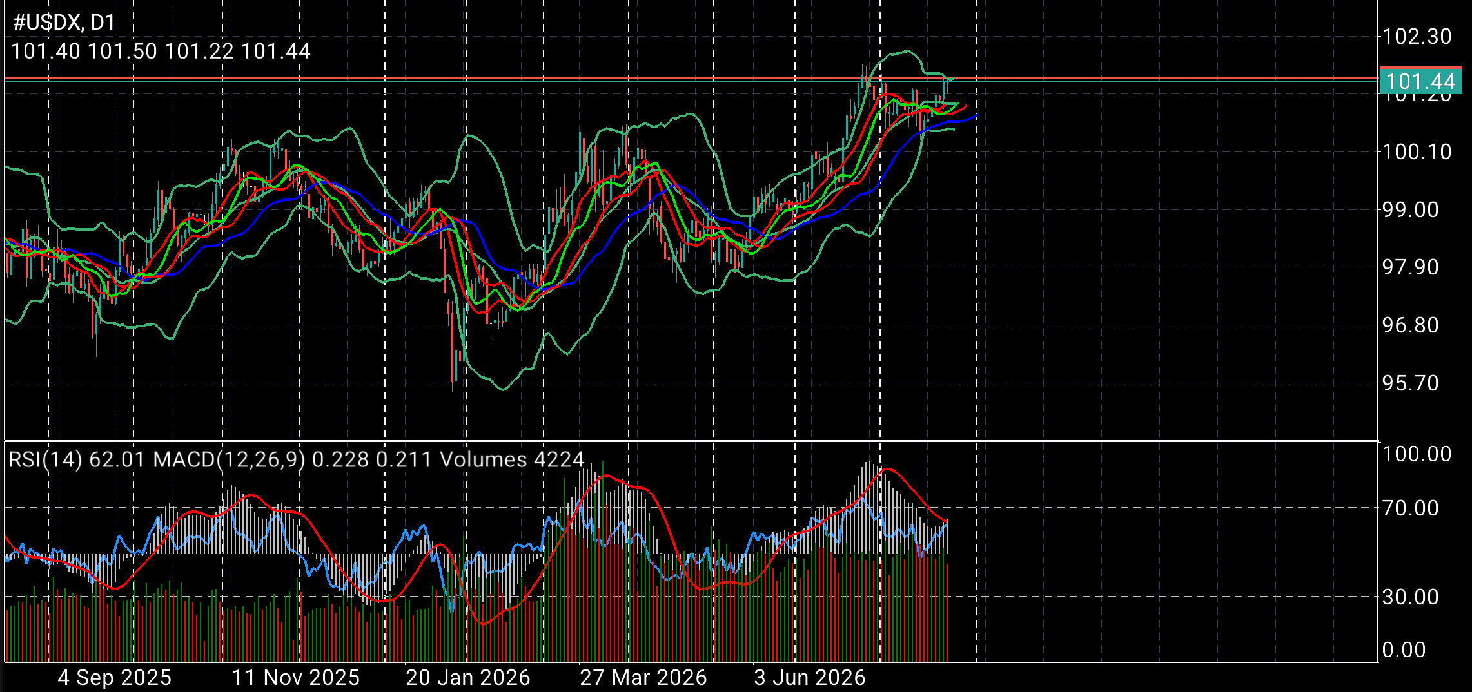Image resolution: width=1472 pixels, height=692 pixels.
Task: Click the RSI(14) 62.01 indicator reading
Action: [77, 459]
